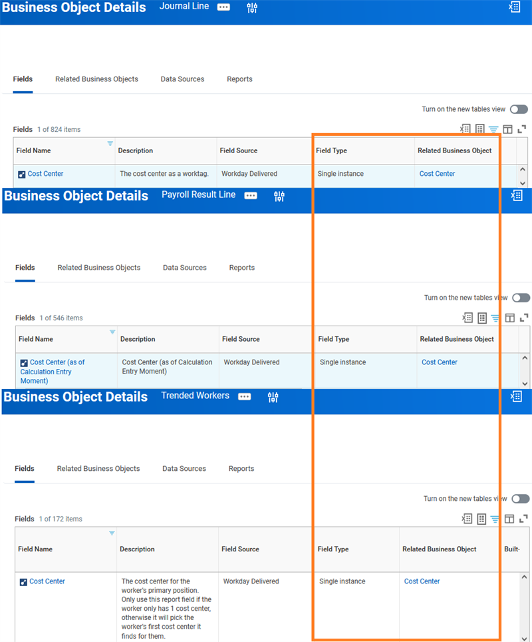
Task: Open related actions menu for Journal Line
Action: (223, 7)
